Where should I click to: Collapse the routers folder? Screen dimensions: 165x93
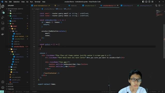[17, 54]
